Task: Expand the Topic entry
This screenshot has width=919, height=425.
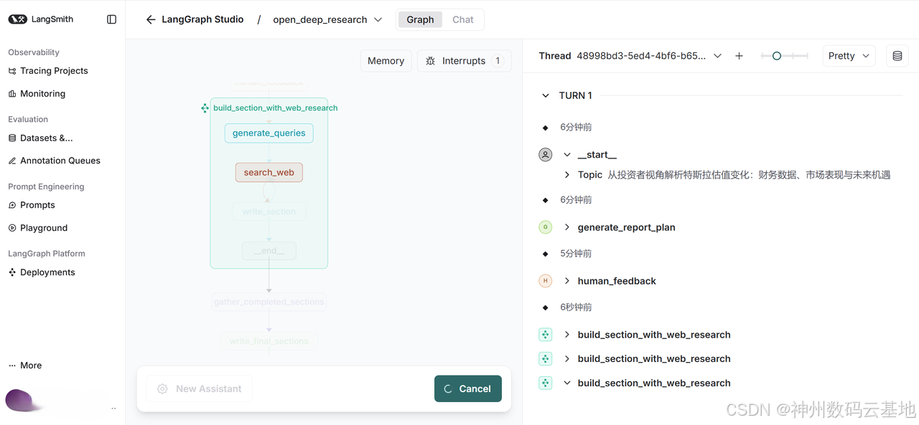Action: click(567, 175)
